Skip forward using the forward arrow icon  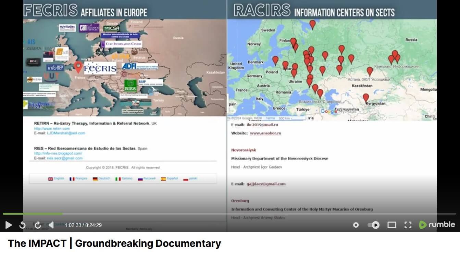pos(38,225)
